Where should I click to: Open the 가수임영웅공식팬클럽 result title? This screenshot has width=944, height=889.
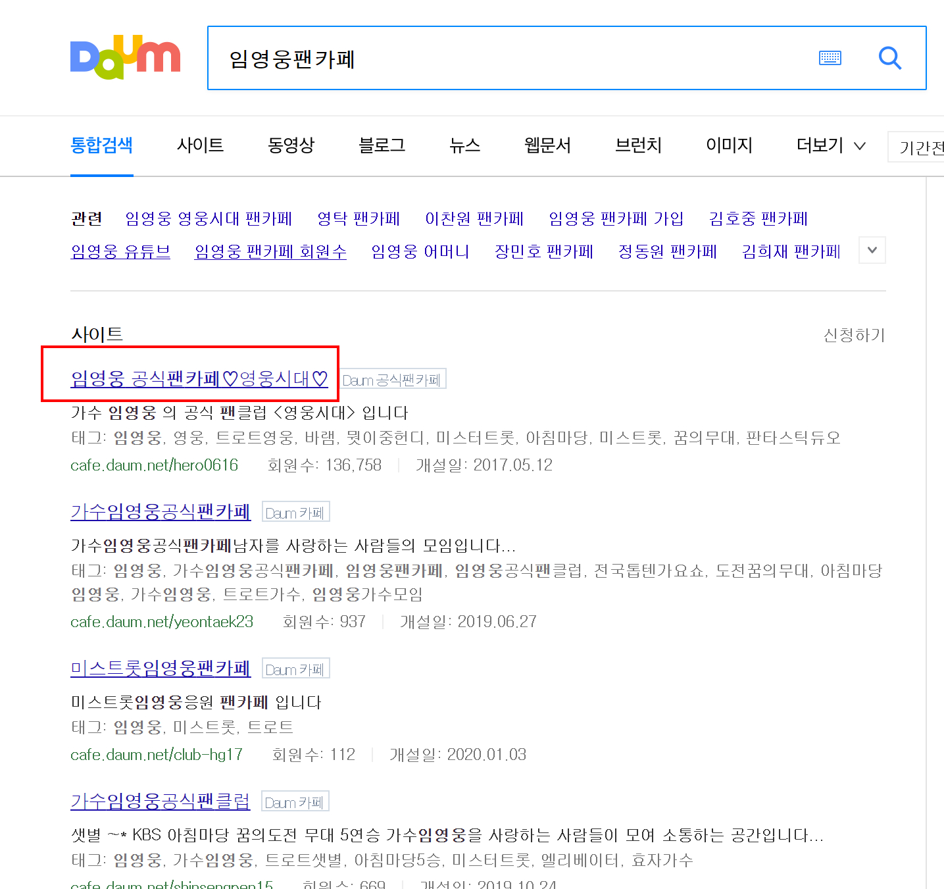161,801
